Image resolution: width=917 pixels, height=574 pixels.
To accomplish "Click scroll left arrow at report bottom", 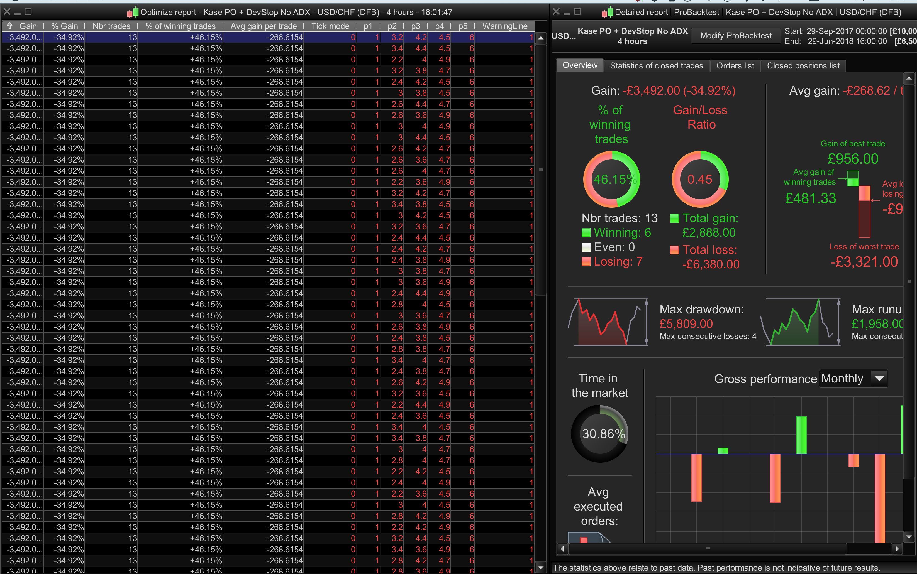I will tap(562, 549).
